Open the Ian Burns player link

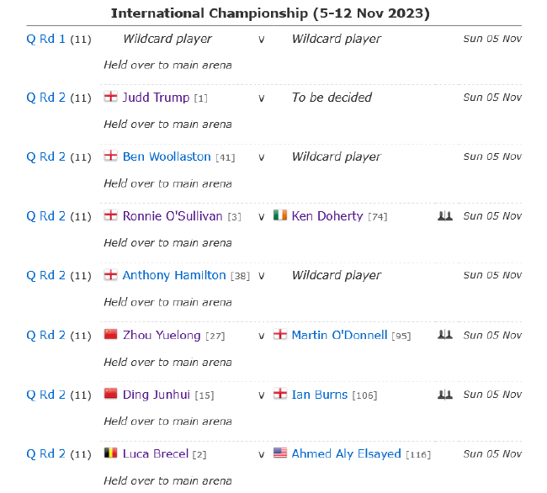coord(319,395)
